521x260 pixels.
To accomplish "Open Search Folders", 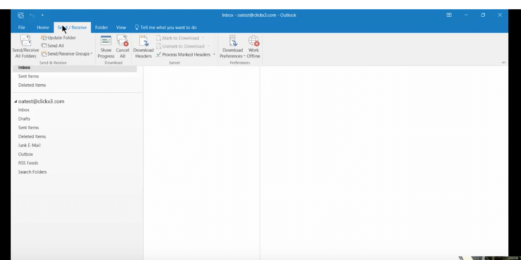I will point(33,172).
